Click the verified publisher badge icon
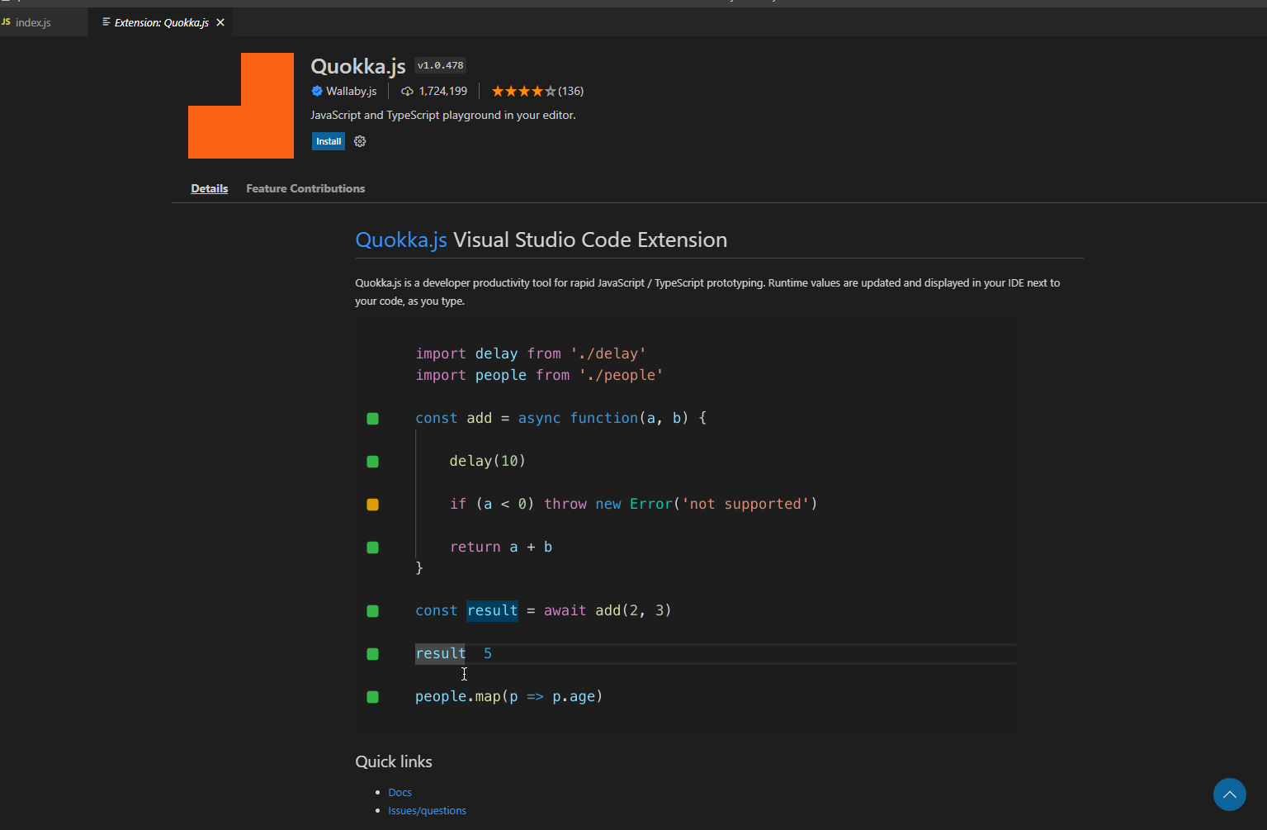Screen dimensions: 1267x830 pos(317,91)
